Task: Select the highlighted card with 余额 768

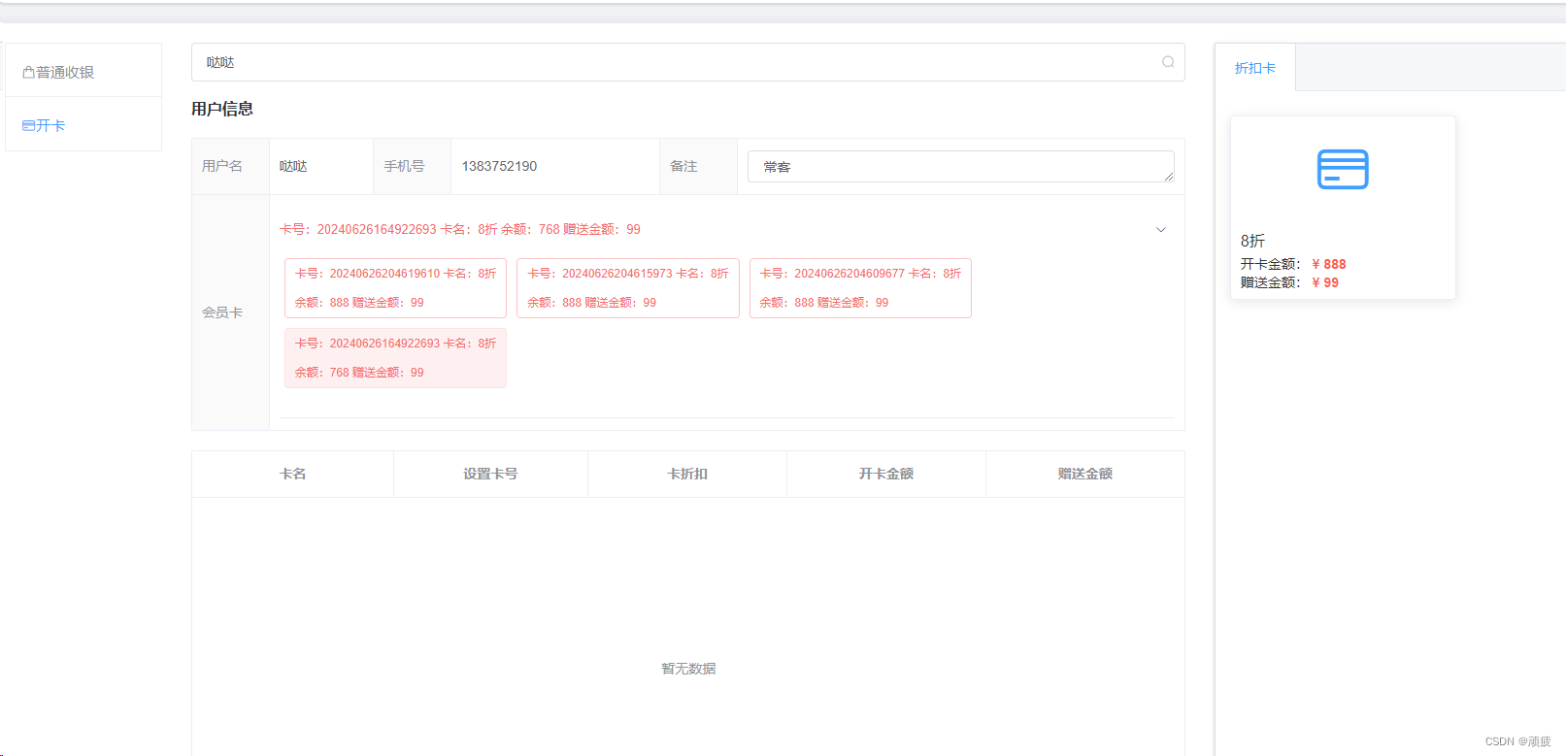Action: click(x=395, y=358)
